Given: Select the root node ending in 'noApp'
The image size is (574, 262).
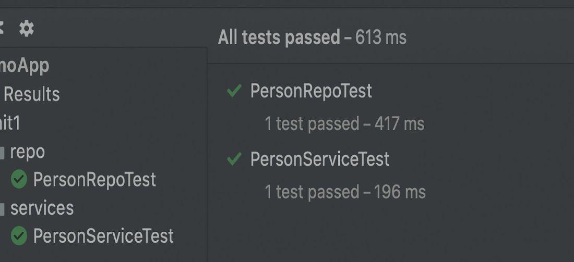Looking at the screenshot, I should 25,66.
